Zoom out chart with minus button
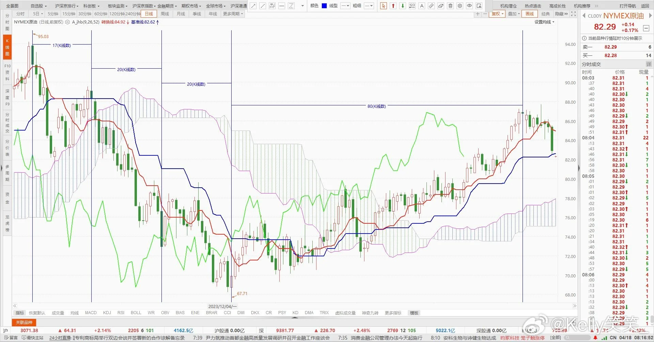Image resolution: width=654 pixels, height=342 pixels. [485, 14]
